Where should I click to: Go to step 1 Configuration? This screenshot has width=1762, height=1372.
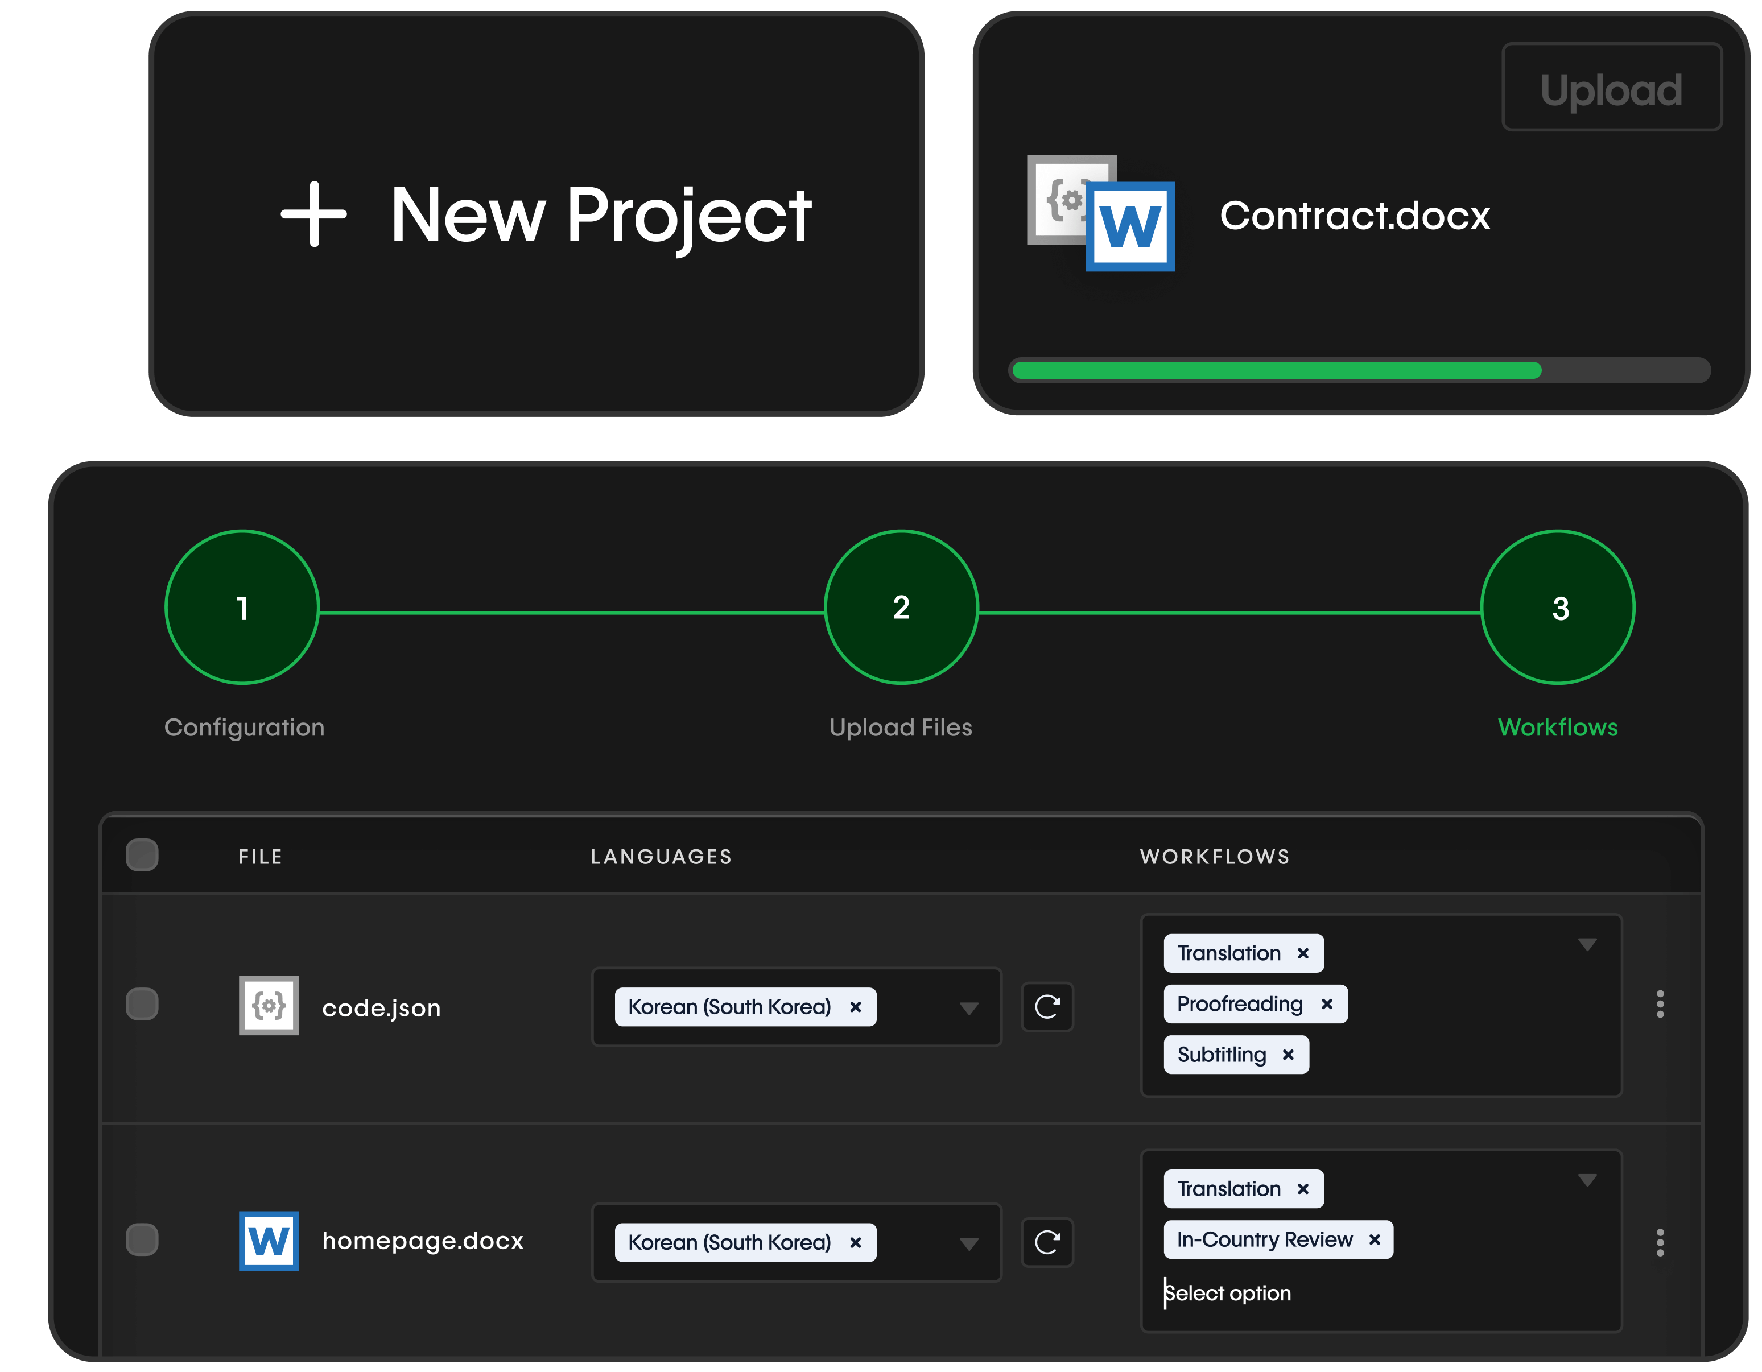(x=242, y=608)
